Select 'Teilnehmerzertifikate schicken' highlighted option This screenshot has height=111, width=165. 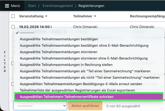click(89, 97)
